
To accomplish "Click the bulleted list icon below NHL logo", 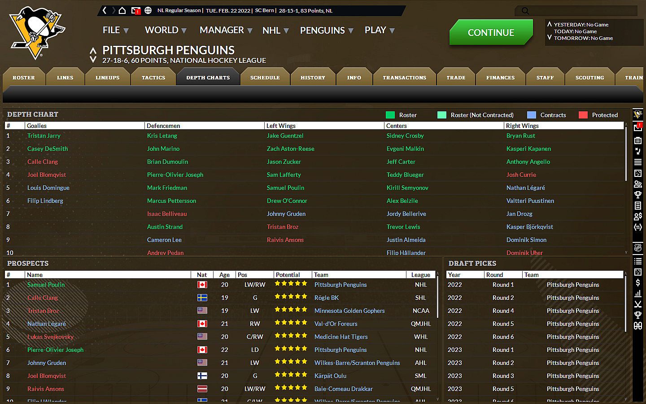I will [638, 261].
